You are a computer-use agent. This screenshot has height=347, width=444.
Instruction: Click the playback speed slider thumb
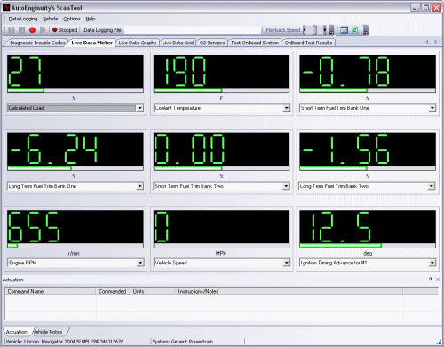[314, 30]
